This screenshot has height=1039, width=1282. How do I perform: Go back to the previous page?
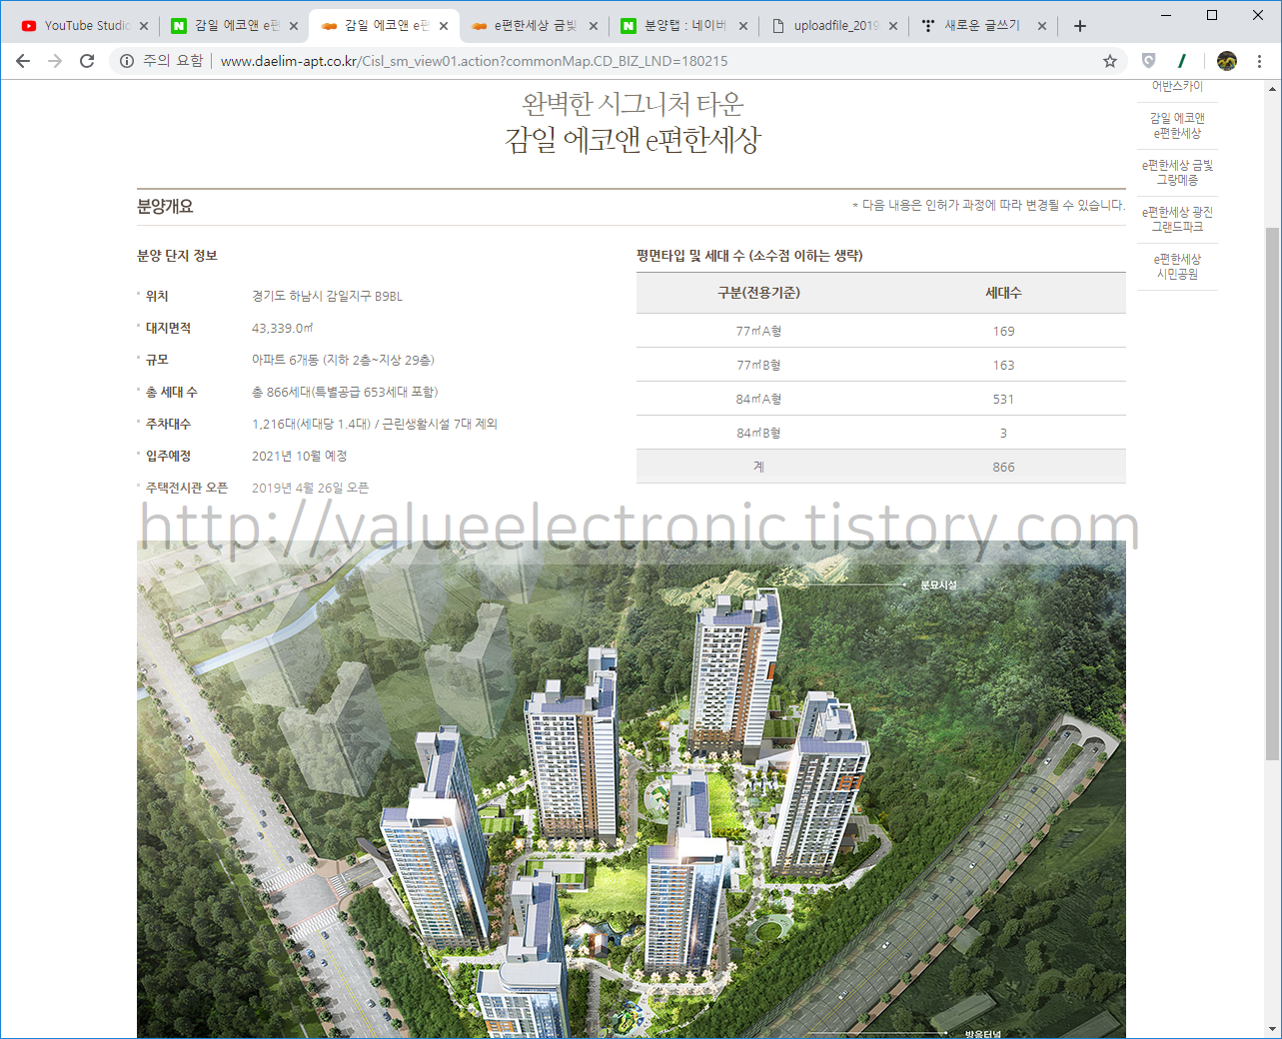pyautogui.click(x=23, y=61)
